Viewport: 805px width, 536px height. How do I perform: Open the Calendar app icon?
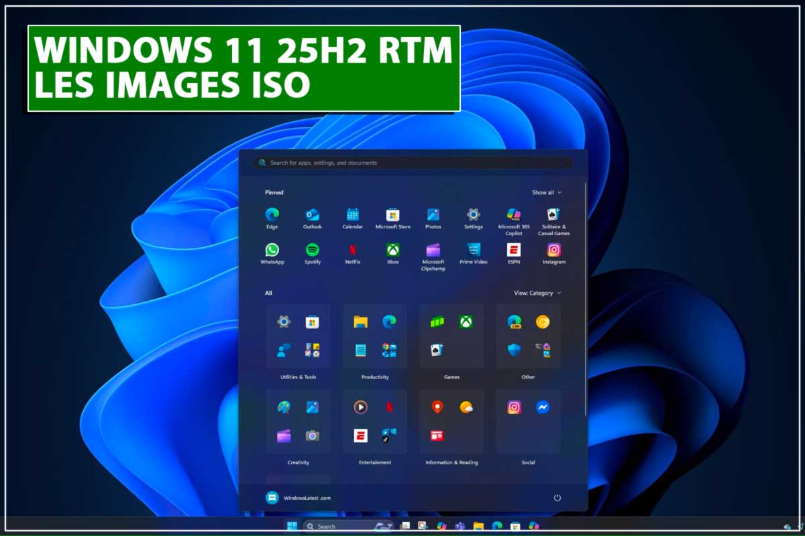pyautogui.click(x=352, y=215)
